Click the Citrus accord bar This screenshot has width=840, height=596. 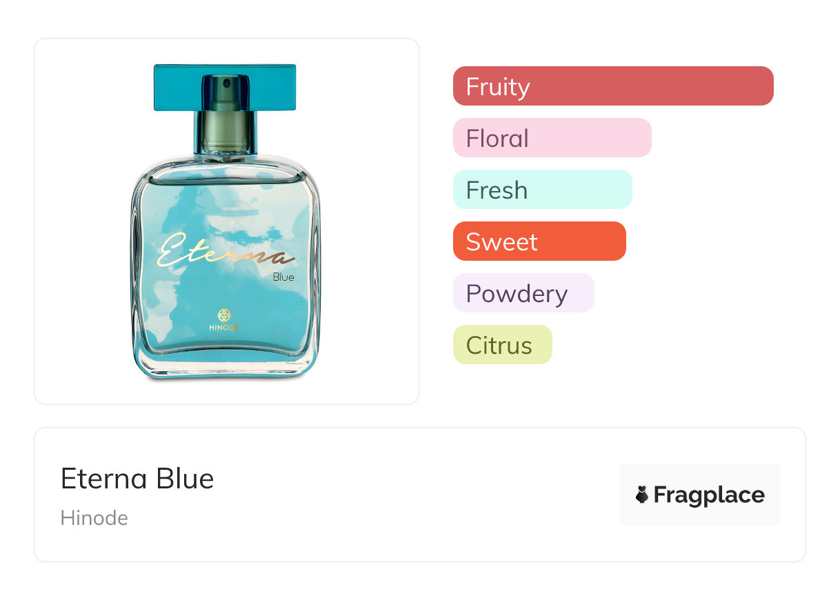[x=502, y=345]
